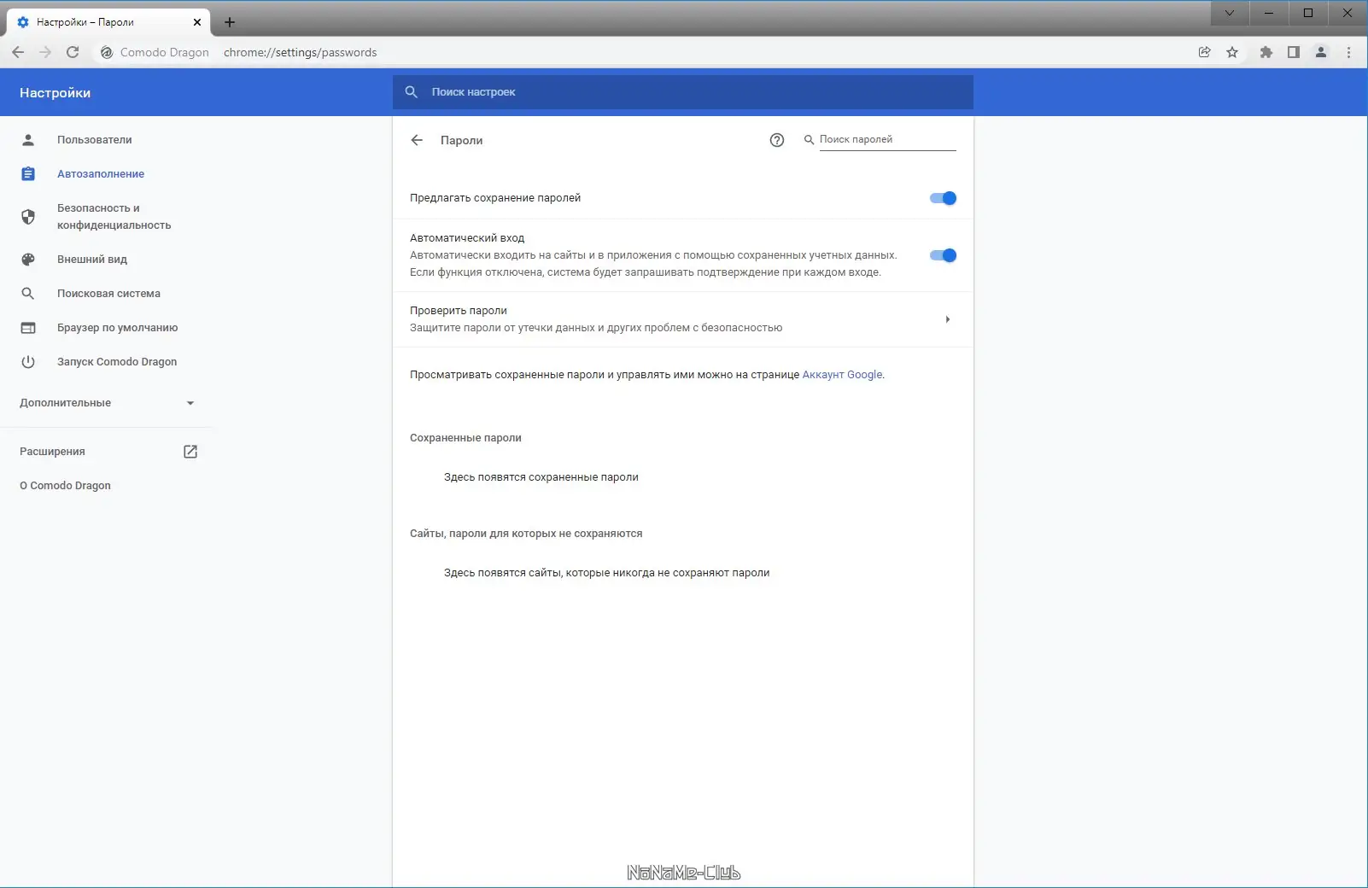This screenshot has width=1368, height=888.
Task: Click Сохраненные пароли heading
Action: point(465,438)
